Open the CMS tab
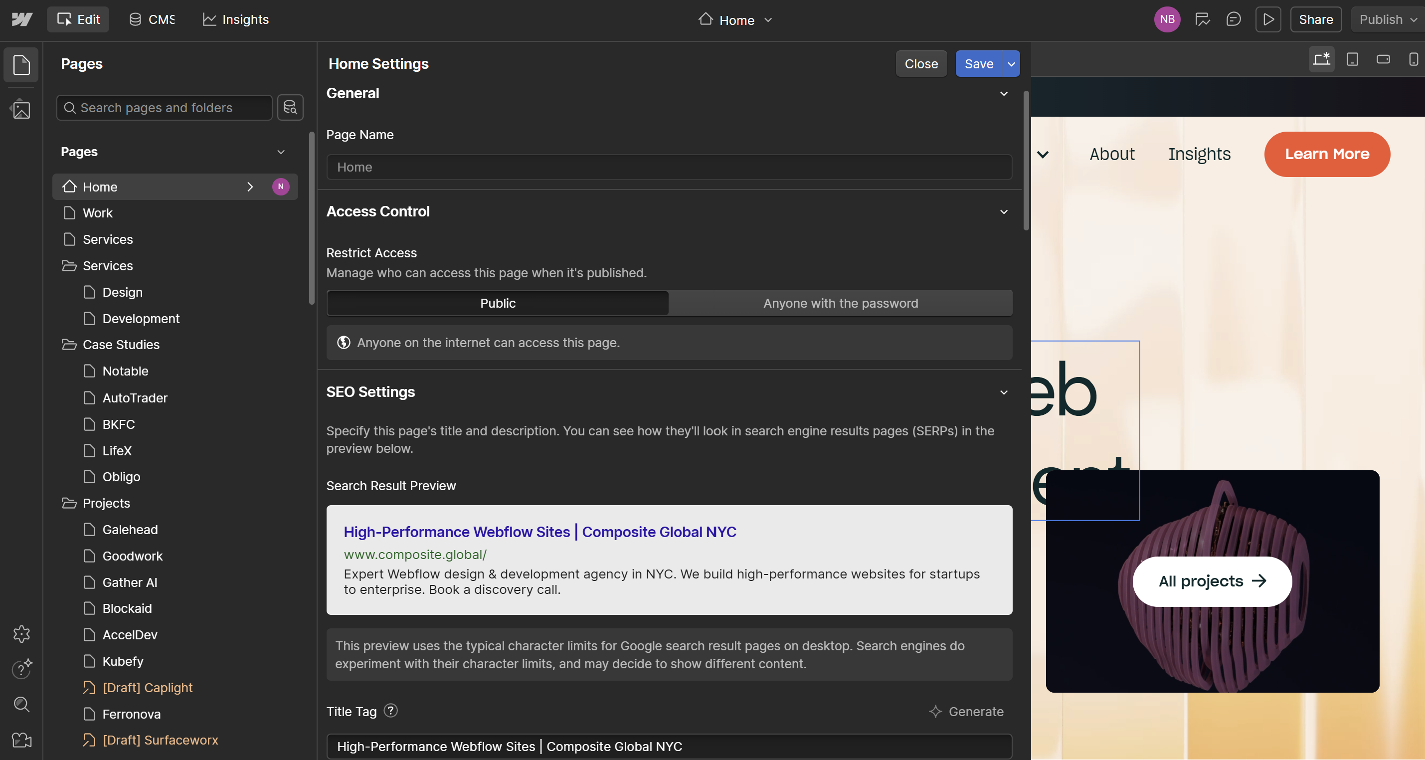The width and height of the screenshot is (1425, 760). 152,20
